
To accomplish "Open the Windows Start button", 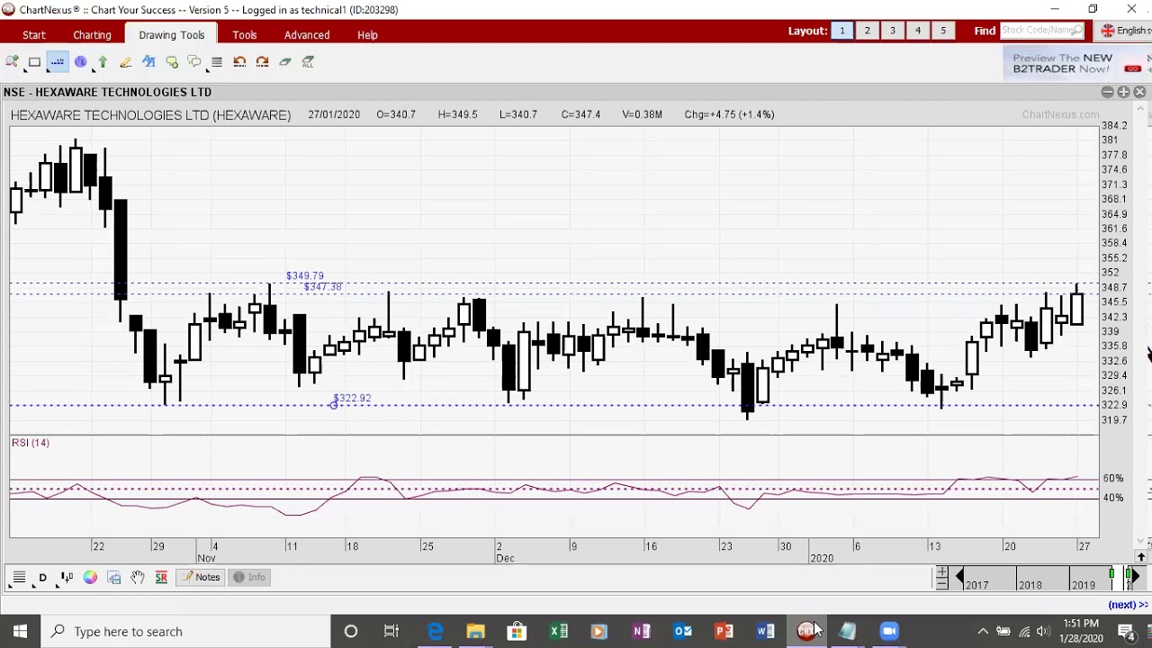I will coord(20,632).
